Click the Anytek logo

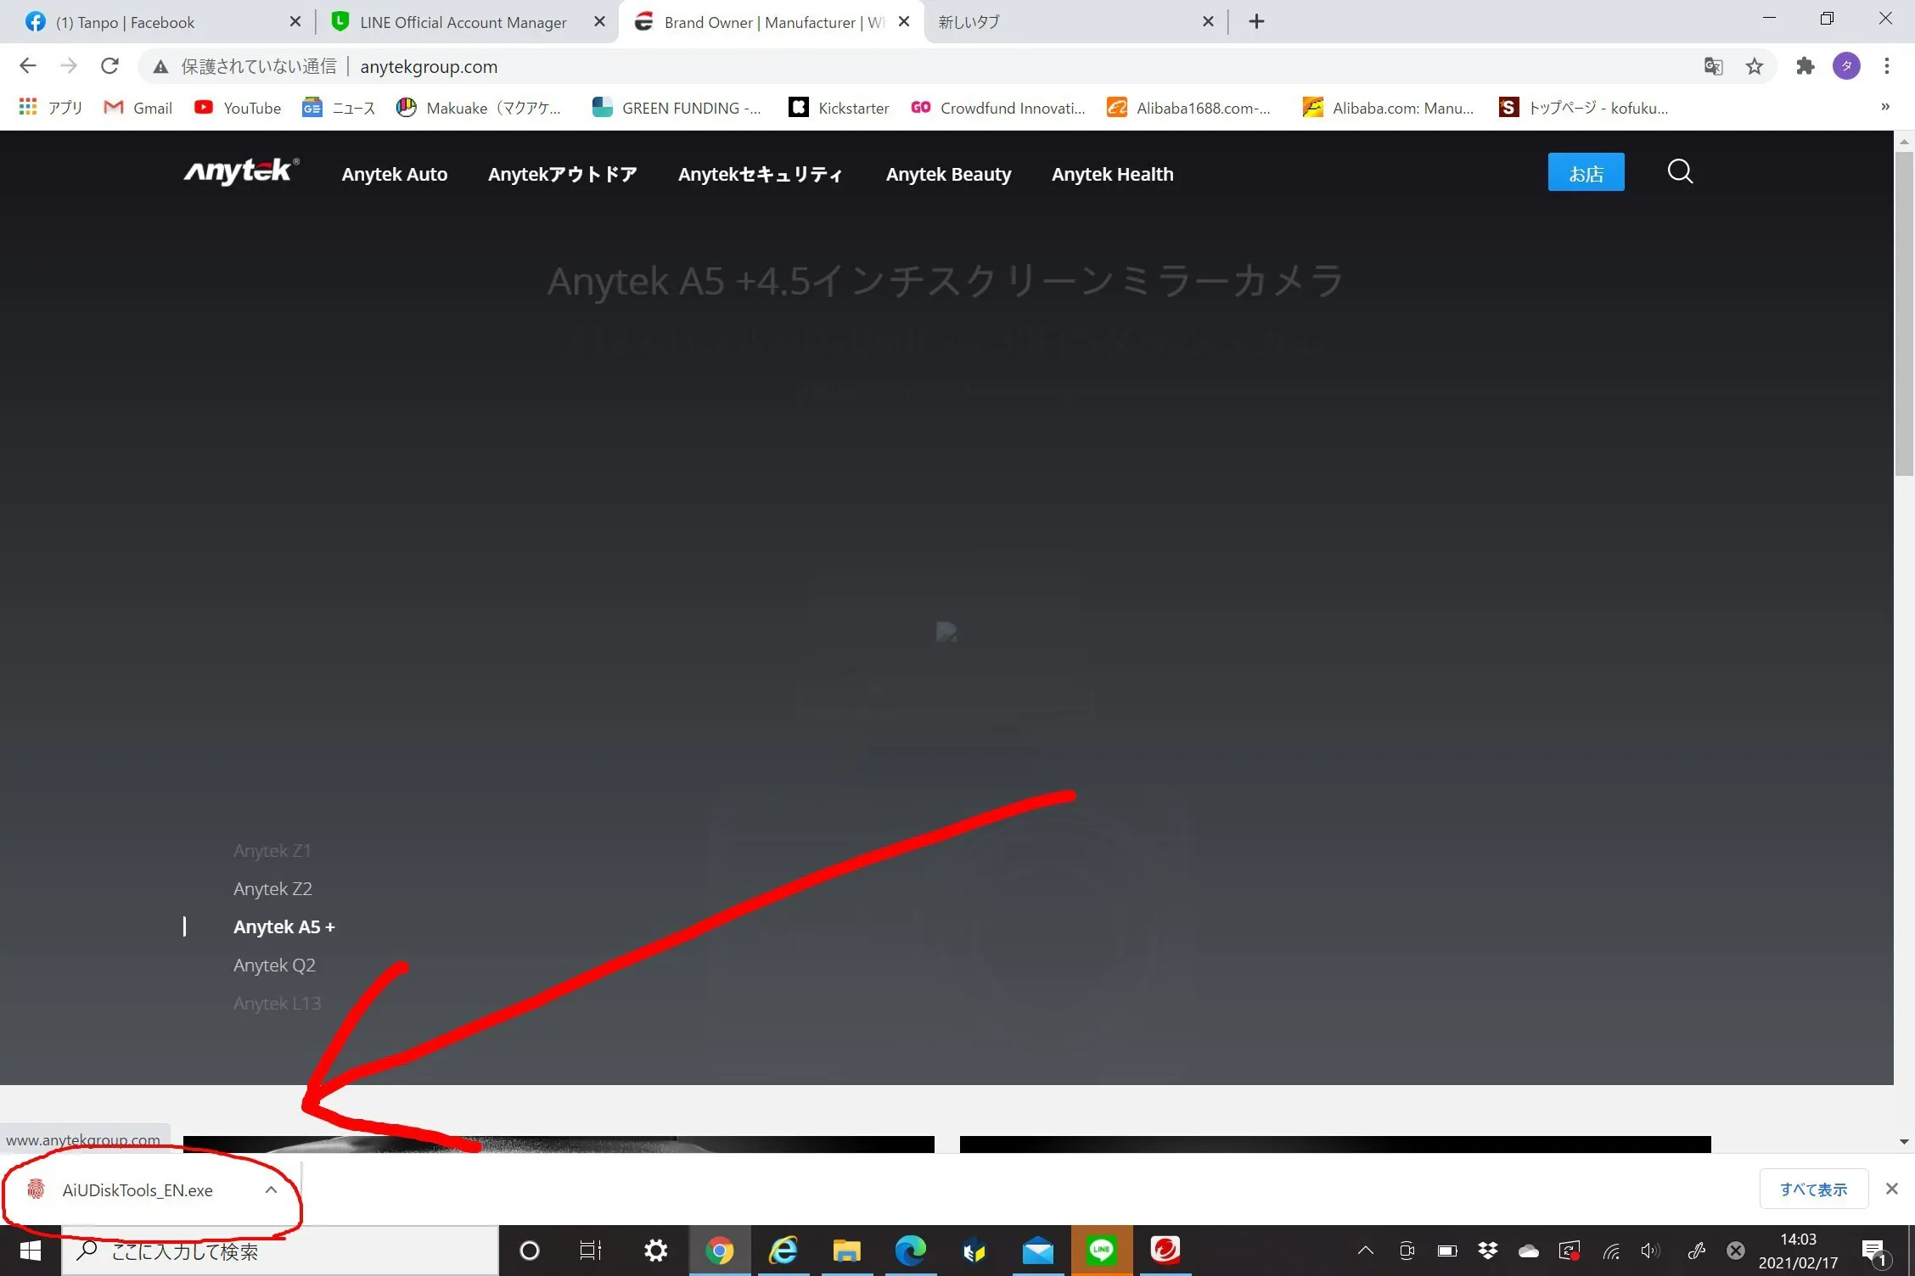point(241,172)
